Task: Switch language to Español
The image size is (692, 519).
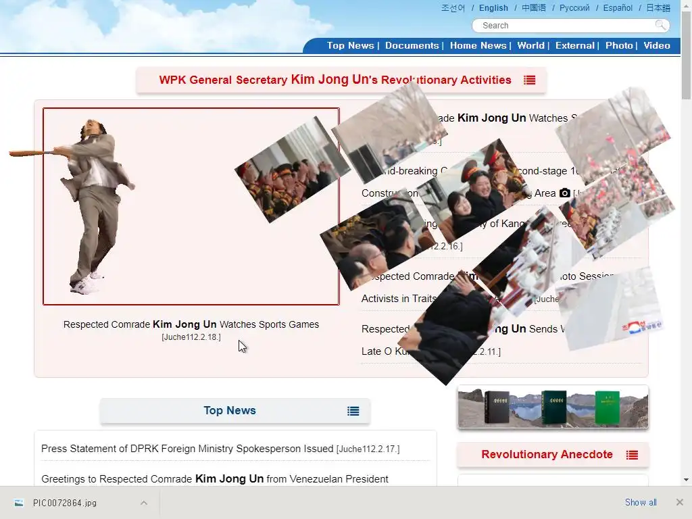Action: pyautogui.click(x=618, y=8)
